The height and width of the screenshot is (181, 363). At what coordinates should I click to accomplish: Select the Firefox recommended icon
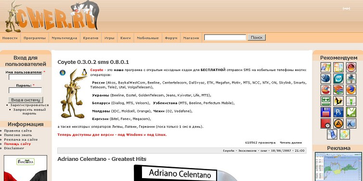point(351,90)
